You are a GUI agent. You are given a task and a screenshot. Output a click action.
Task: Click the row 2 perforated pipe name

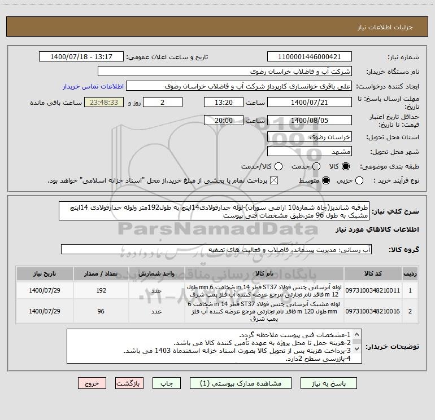[264, 311]
